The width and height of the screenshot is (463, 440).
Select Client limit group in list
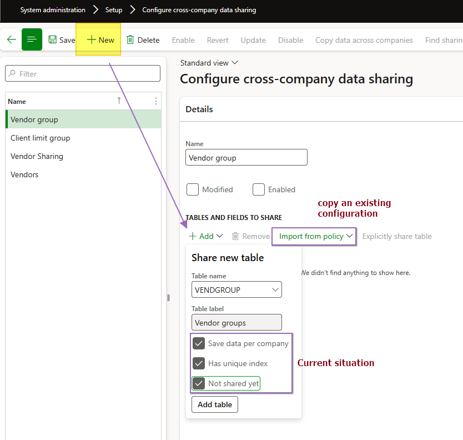pos(41,138)
